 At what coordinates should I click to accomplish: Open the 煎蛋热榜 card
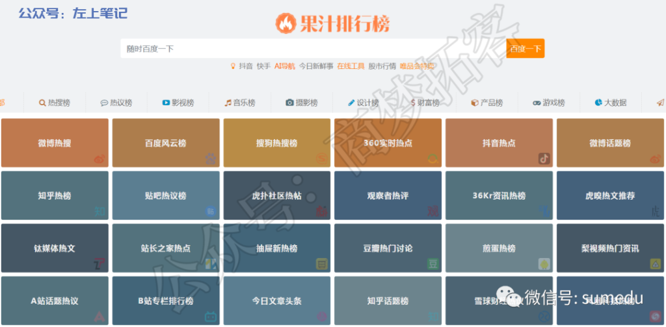(499, 248)
